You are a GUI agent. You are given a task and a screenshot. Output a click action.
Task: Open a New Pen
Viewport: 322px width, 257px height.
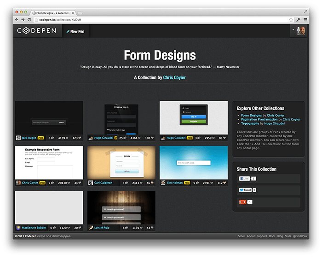(75, 31)
